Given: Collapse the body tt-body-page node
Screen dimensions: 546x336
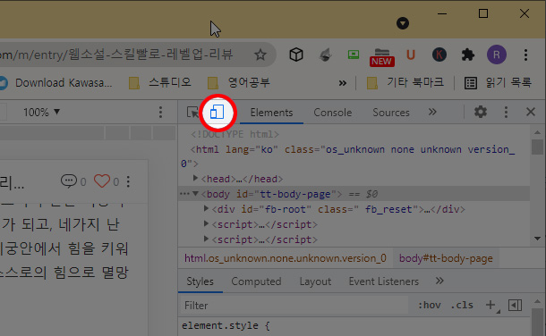Looking at the screenshot, I should (195, 194).
